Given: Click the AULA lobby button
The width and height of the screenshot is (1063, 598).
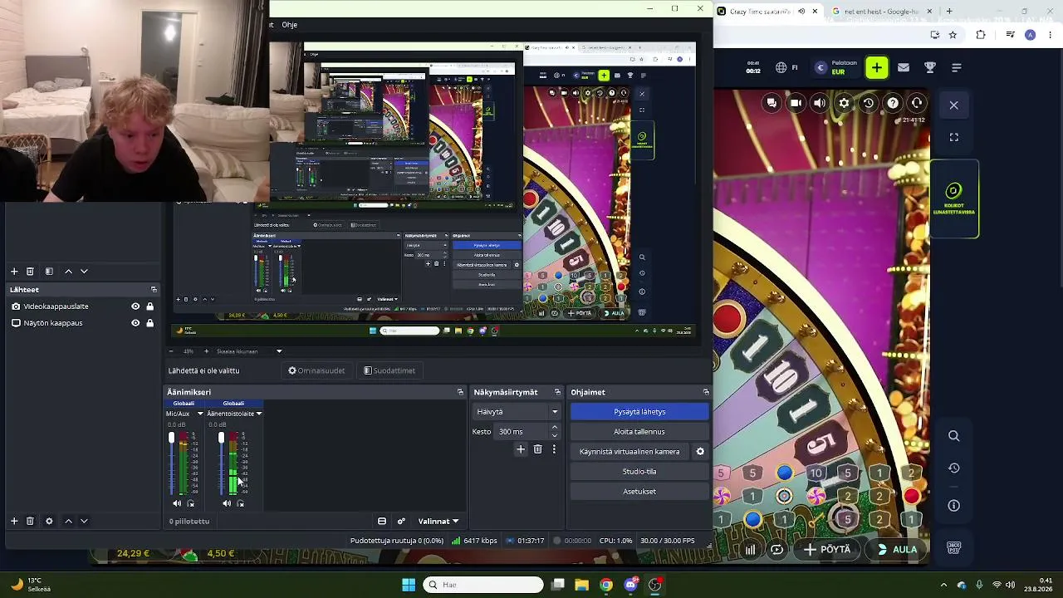Looking at the screenshot, I should [x=897, y=549].
